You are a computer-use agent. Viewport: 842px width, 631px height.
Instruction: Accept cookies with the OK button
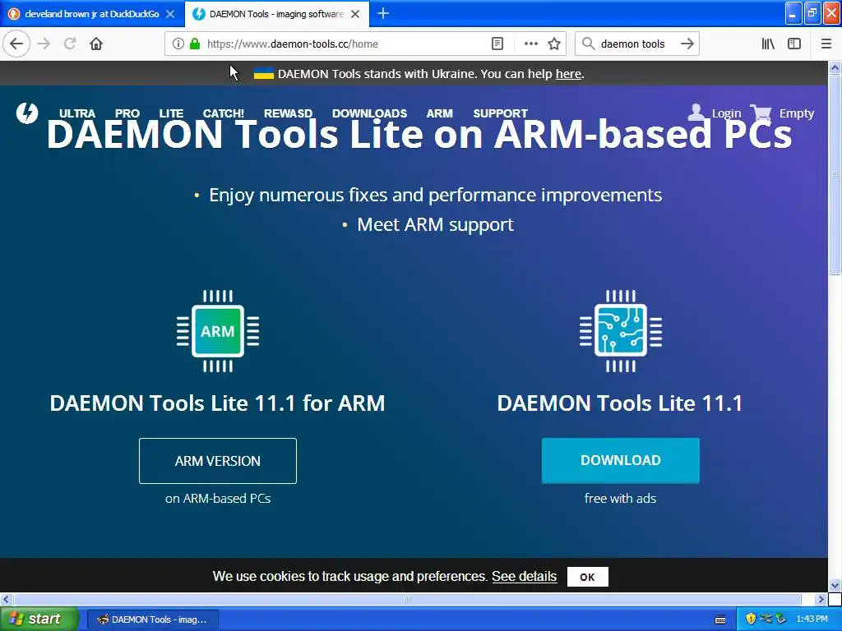point(587,577)
